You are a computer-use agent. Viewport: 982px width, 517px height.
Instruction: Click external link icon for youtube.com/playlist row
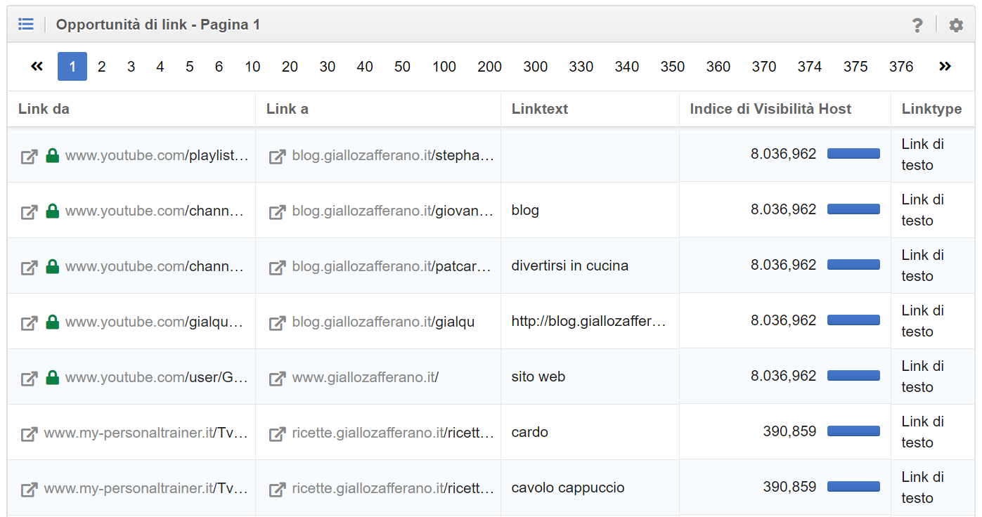click(29, 156)
